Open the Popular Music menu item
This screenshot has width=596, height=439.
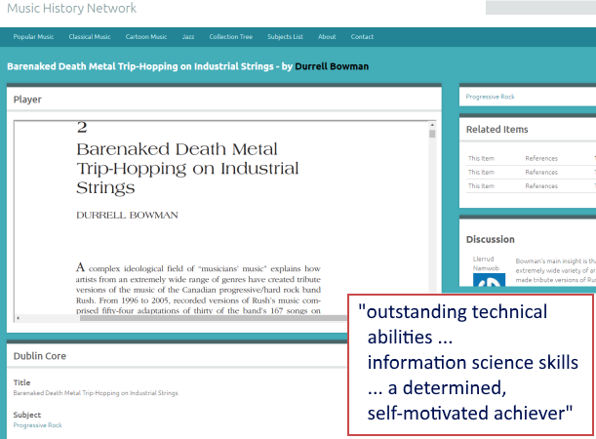(33, 37)
